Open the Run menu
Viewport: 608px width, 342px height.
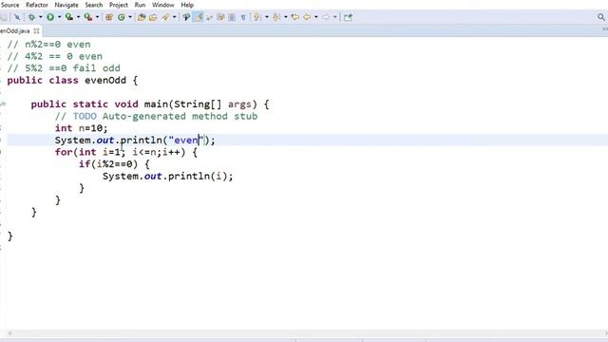[140, 5]
